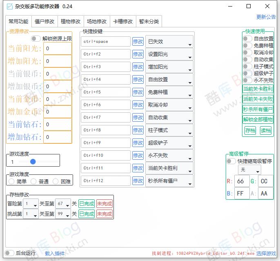The image size is (280, 261).
Task: Open the 冒险第 start level dropdown
Action: pos(31,204)
